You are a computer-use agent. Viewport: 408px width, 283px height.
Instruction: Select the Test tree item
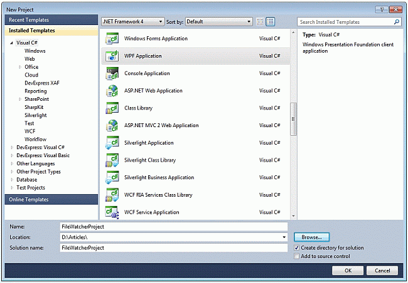click(29, 123)
